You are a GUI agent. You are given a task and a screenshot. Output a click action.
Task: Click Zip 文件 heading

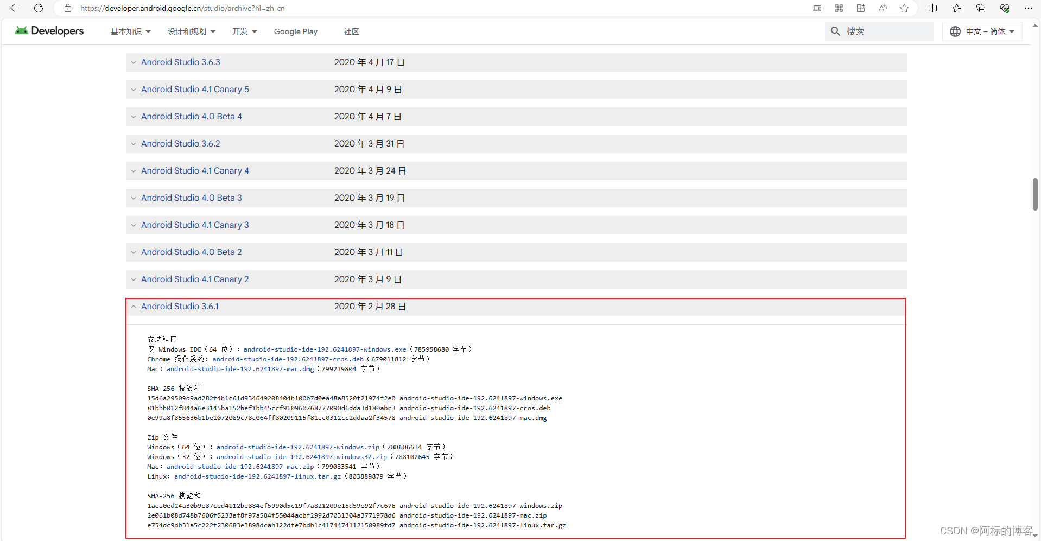(162, 437)
